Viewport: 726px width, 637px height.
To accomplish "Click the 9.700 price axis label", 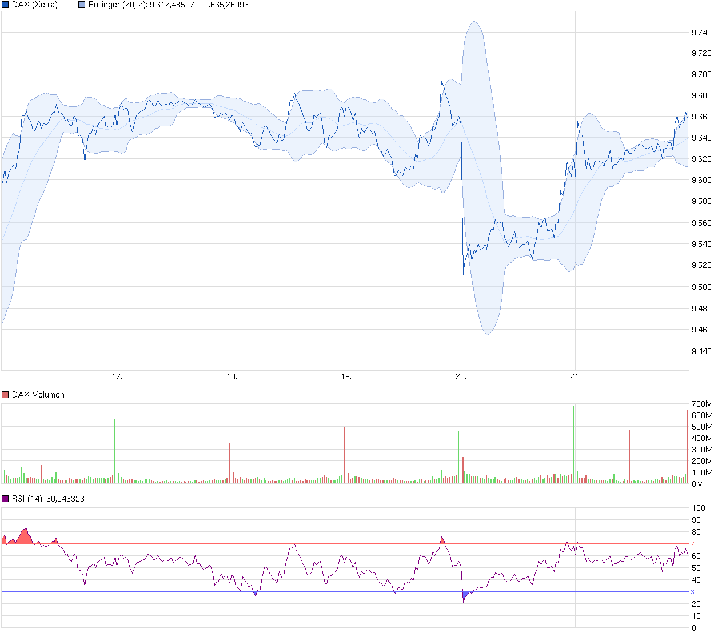I will click(x=701, y=74).
